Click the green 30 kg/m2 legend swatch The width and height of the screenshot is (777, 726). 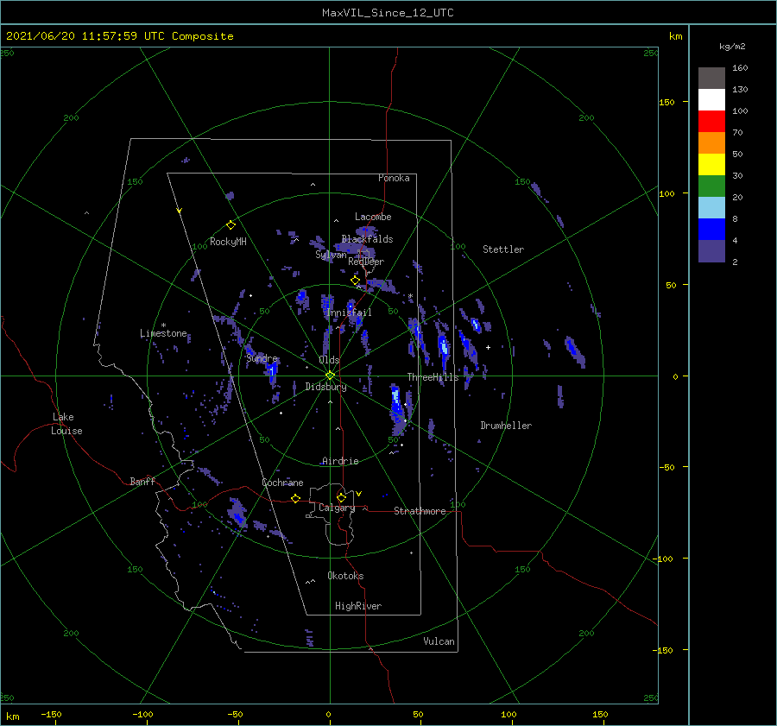[711, 186]
